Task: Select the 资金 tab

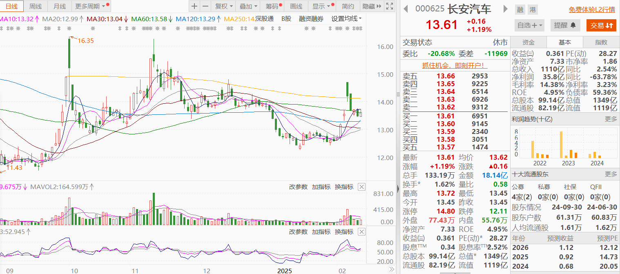Action: [529, 42]
